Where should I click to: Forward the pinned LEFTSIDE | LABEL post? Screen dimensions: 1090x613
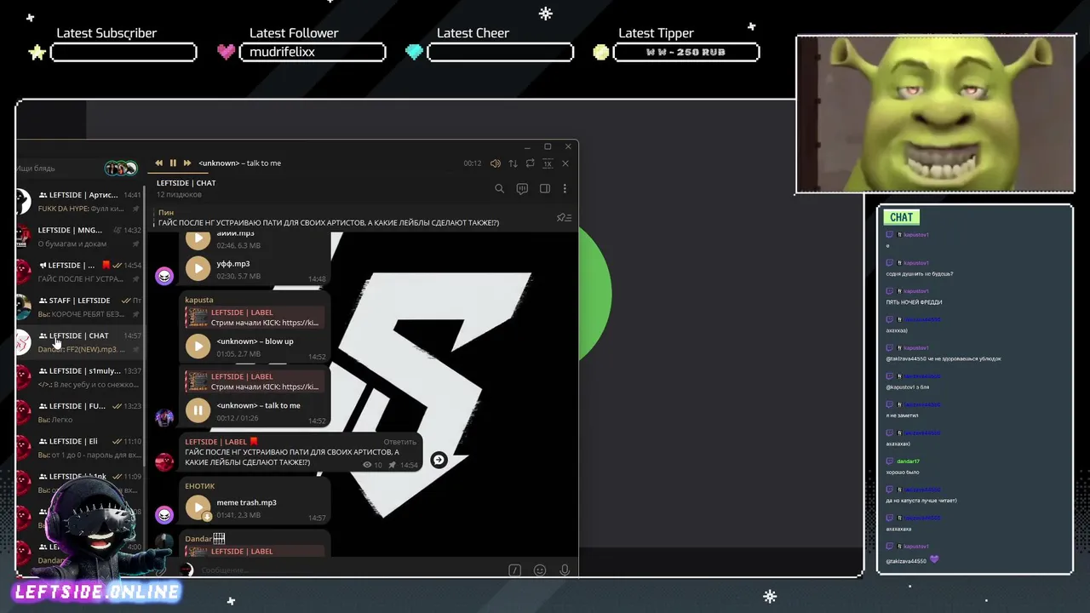[x=439, y=460]
